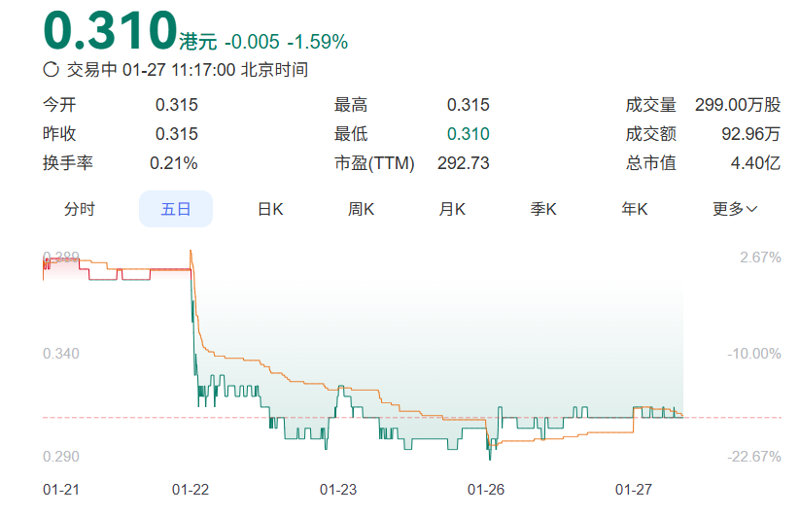Click the 市盈(TTM) value 292.73
This screenshot has width=800, height=515.
pos(464,163)
